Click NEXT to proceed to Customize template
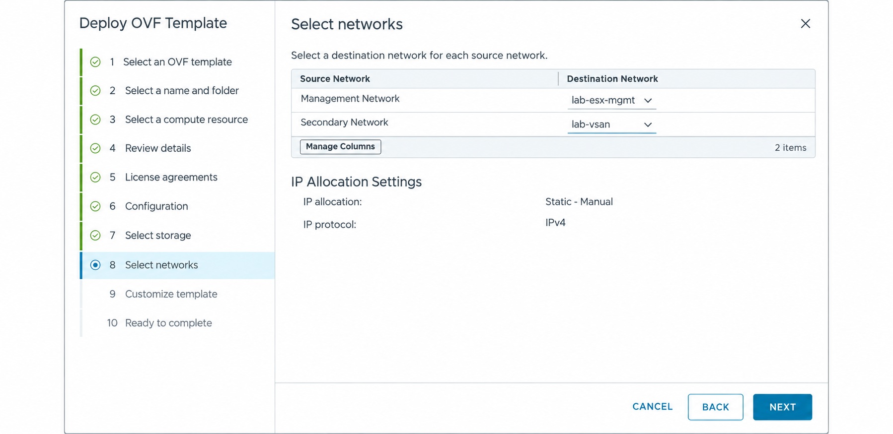This screenshot has width=893, height=434. pyautogui.click(x=782, y=407)
